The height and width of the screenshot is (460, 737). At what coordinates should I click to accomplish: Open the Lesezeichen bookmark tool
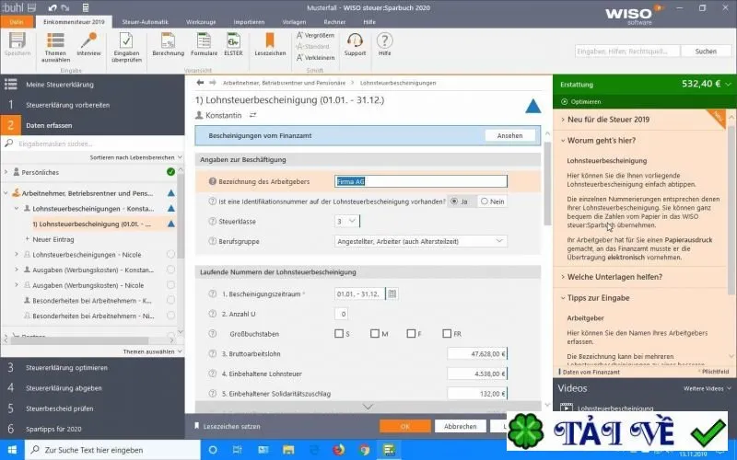coord(270,44)
